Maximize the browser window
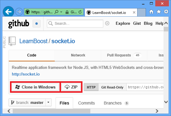This screenshot has width=171, height=116. click(x=151, y=4)
